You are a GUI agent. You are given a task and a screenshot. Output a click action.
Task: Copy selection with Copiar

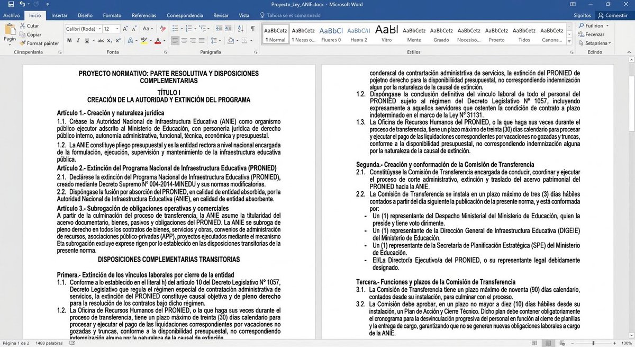tap(30, 34)
